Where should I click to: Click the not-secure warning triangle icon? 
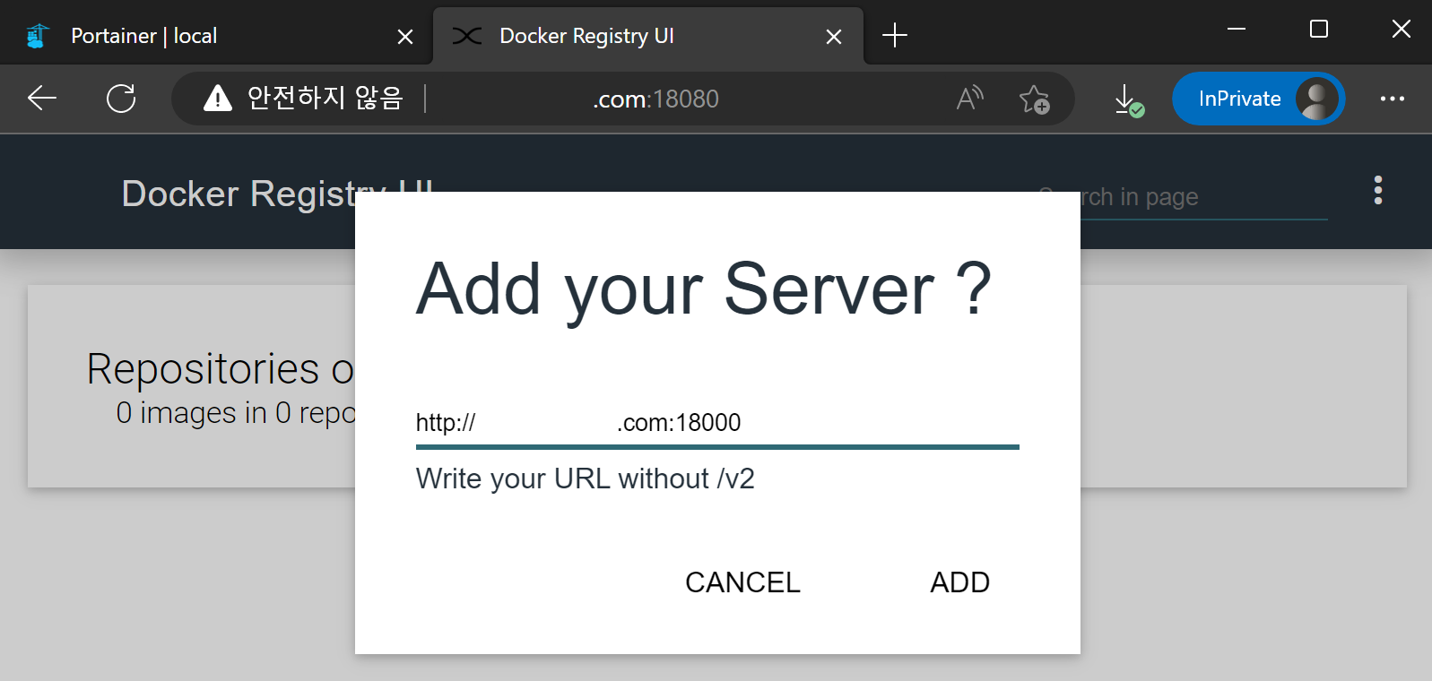point(218,99)
